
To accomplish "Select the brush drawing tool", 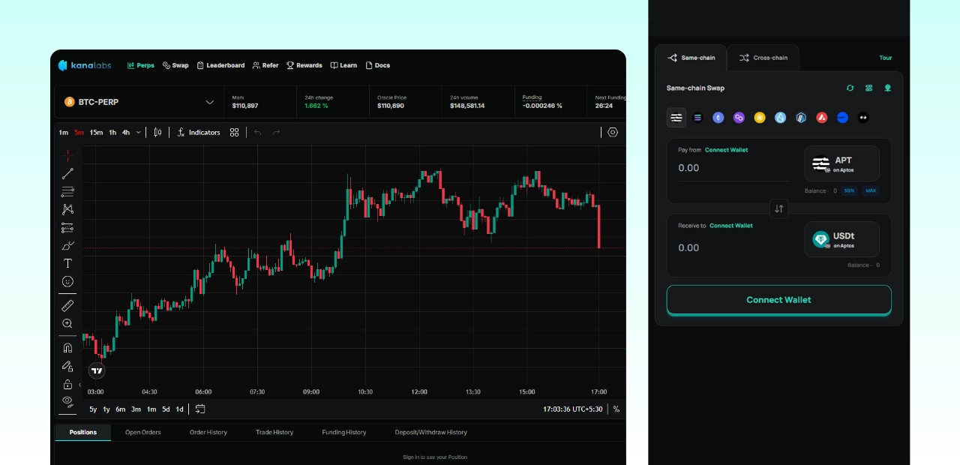I will (67, 246).
